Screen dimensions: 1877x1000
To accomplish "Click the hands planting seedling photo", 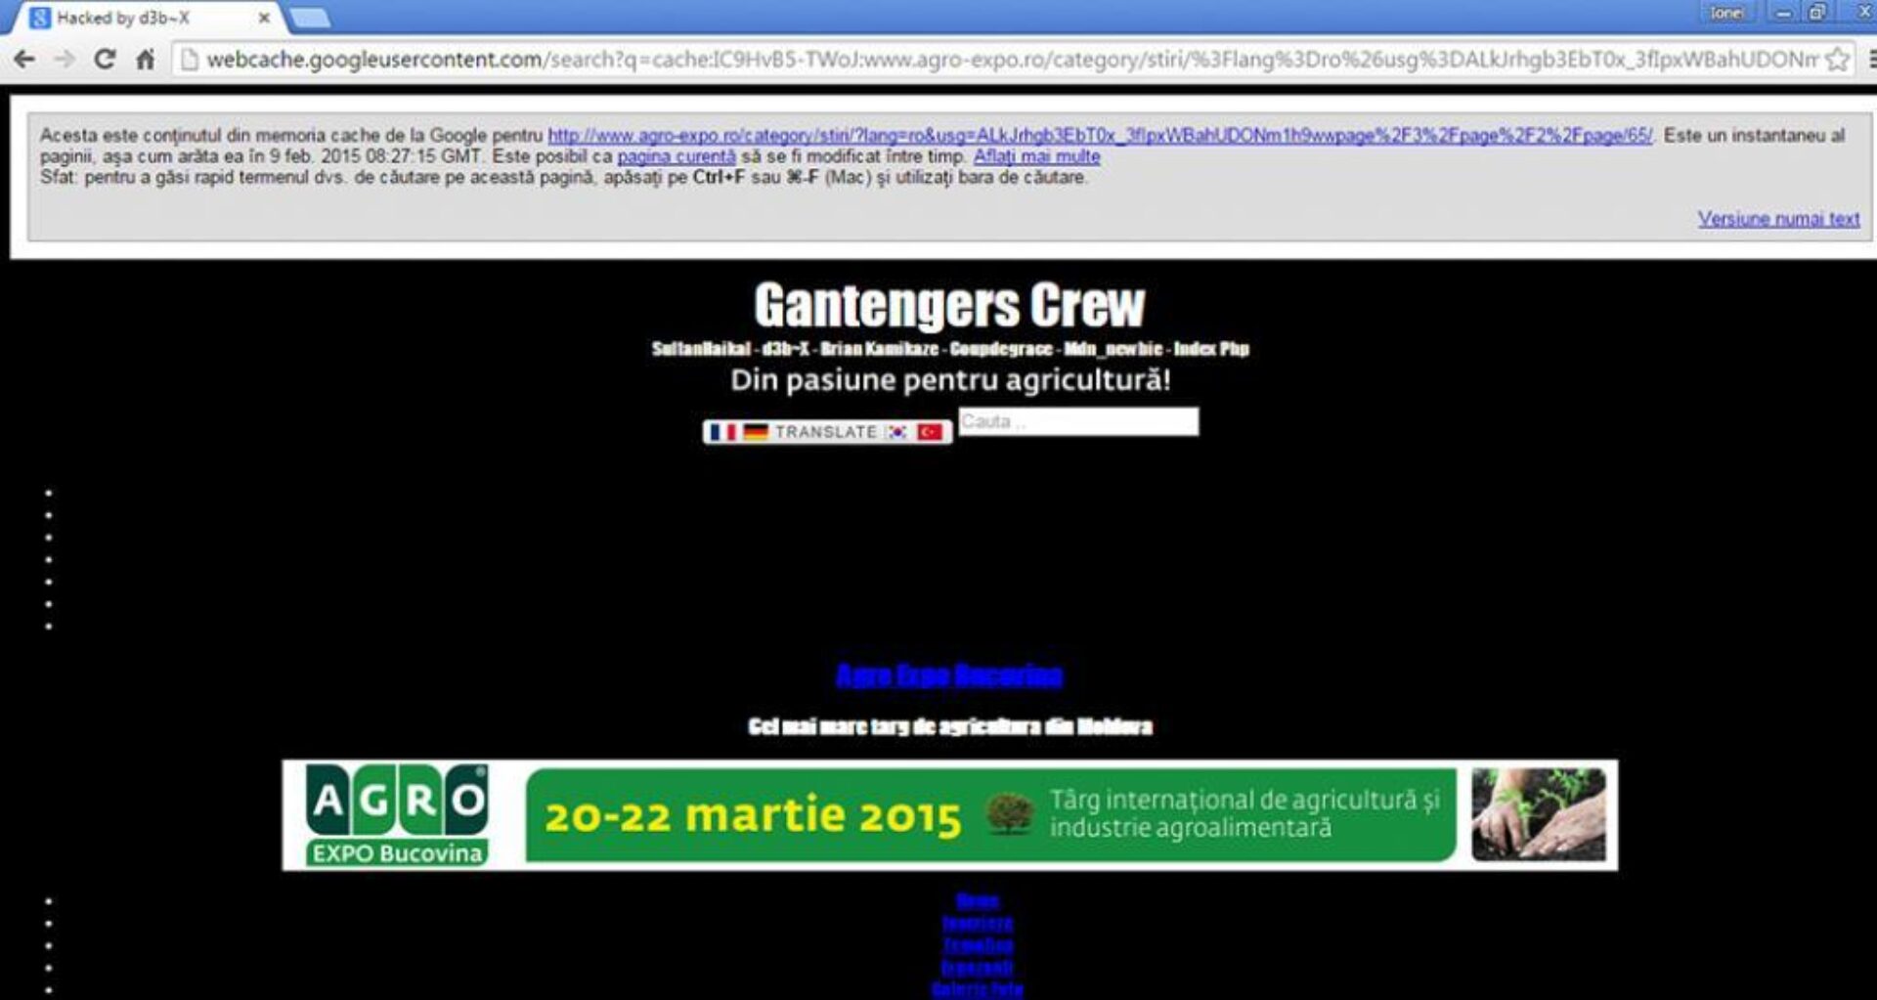I will tap(1539, 814).
